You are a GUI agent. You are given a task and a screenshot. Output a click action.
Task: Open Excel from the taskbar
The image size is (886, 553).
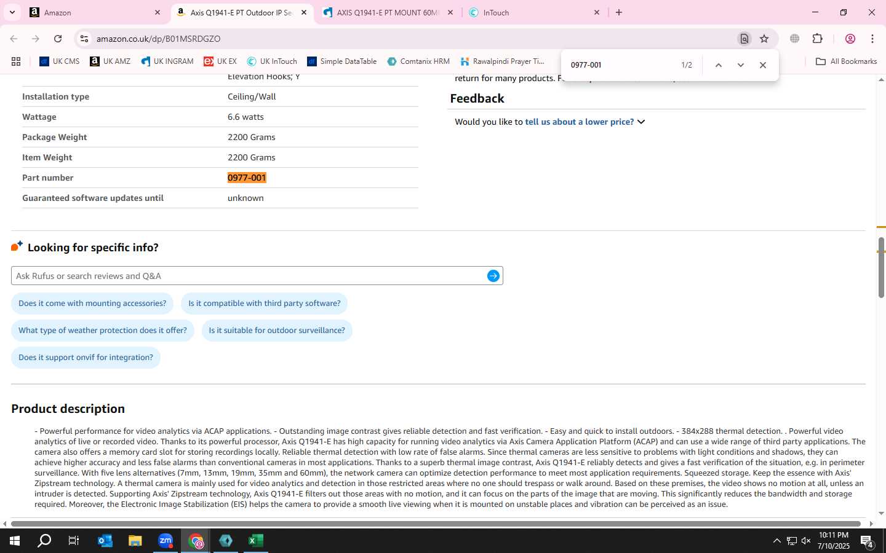256,541
